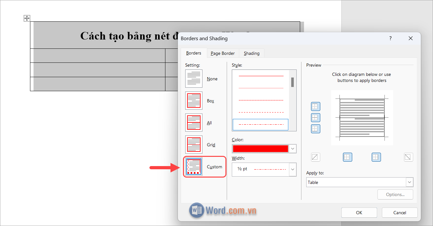Open the border Width dropdown
The height and width of the screenshot is (226, 433).
coord(292,169)
